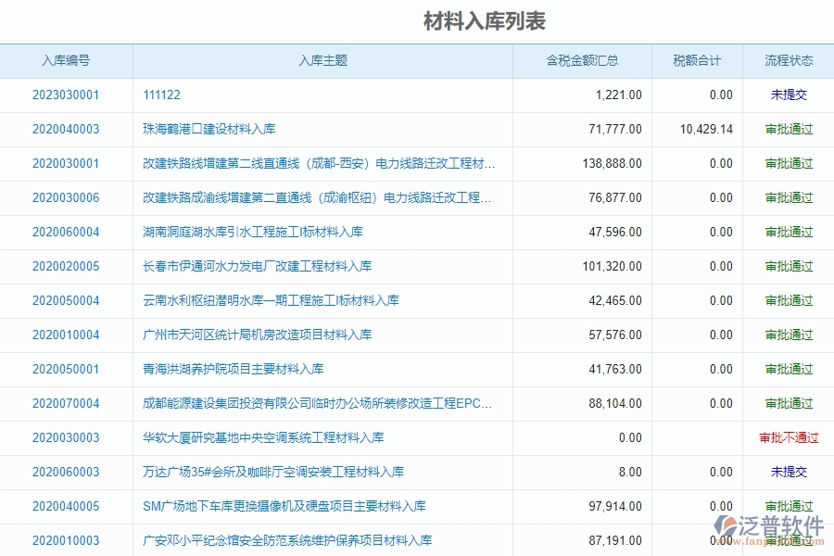Open warehouse-in record 2023030001

point(66,95)
